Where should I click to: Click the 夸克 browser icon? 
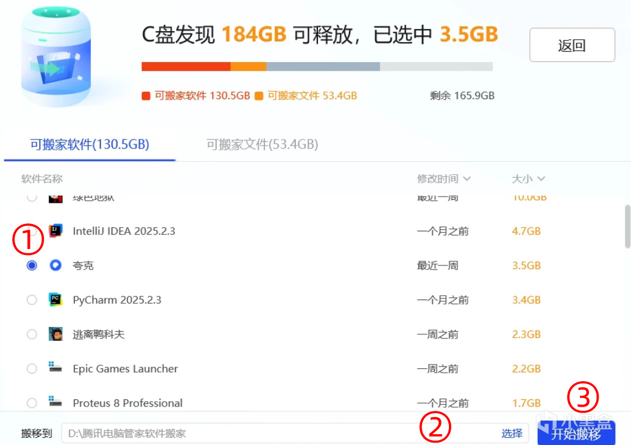pos(55,265)
